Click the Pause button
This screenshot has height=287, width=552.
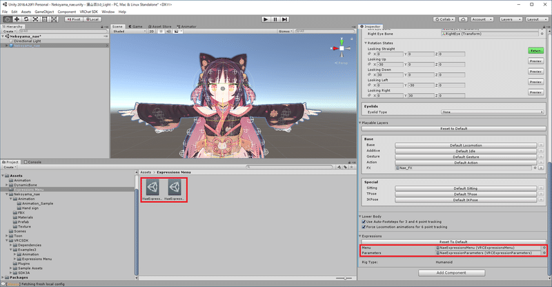275,19
